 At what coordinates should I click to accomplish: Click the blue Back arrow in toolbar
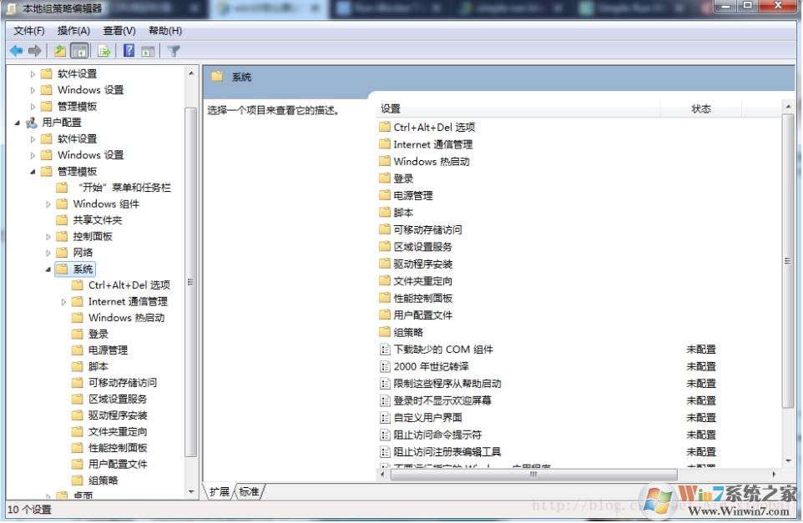[16, 51]
